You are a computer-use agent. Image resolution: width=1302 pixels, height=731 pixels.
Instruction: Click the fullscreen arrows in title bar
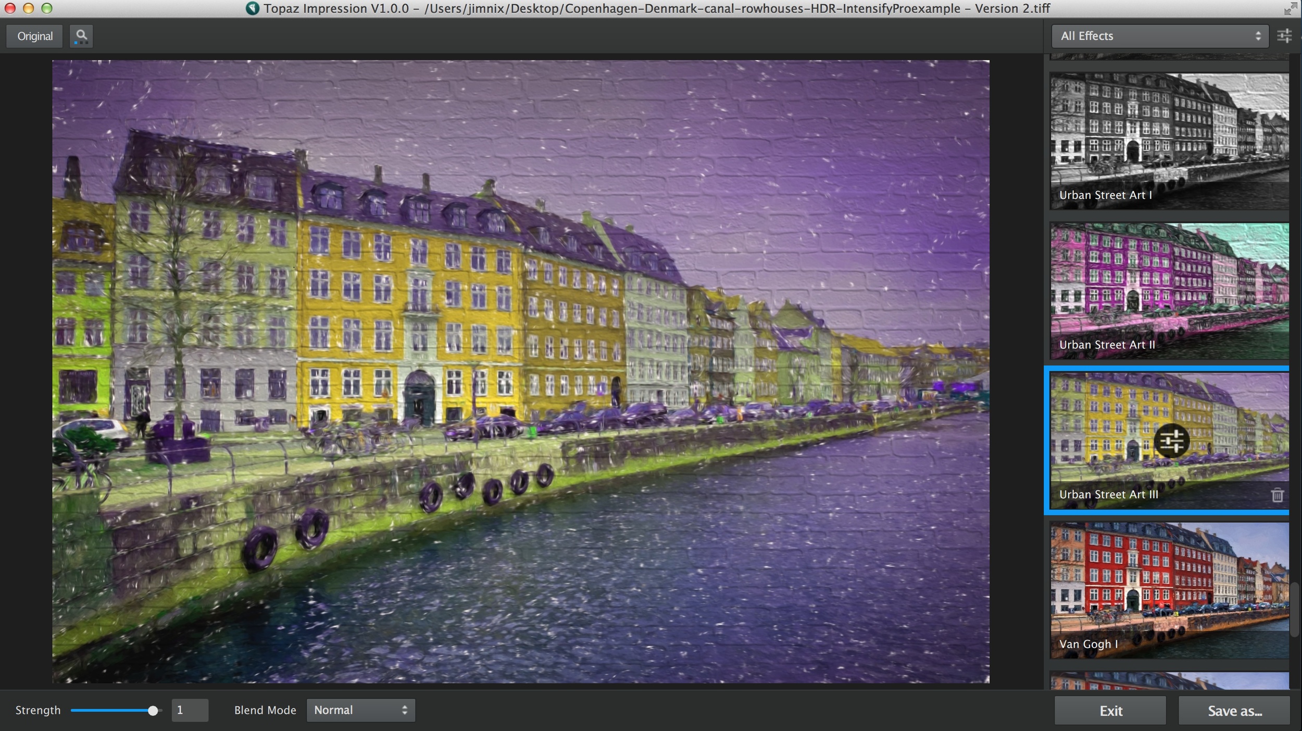pyautogui.click(x=1291, y=8)
